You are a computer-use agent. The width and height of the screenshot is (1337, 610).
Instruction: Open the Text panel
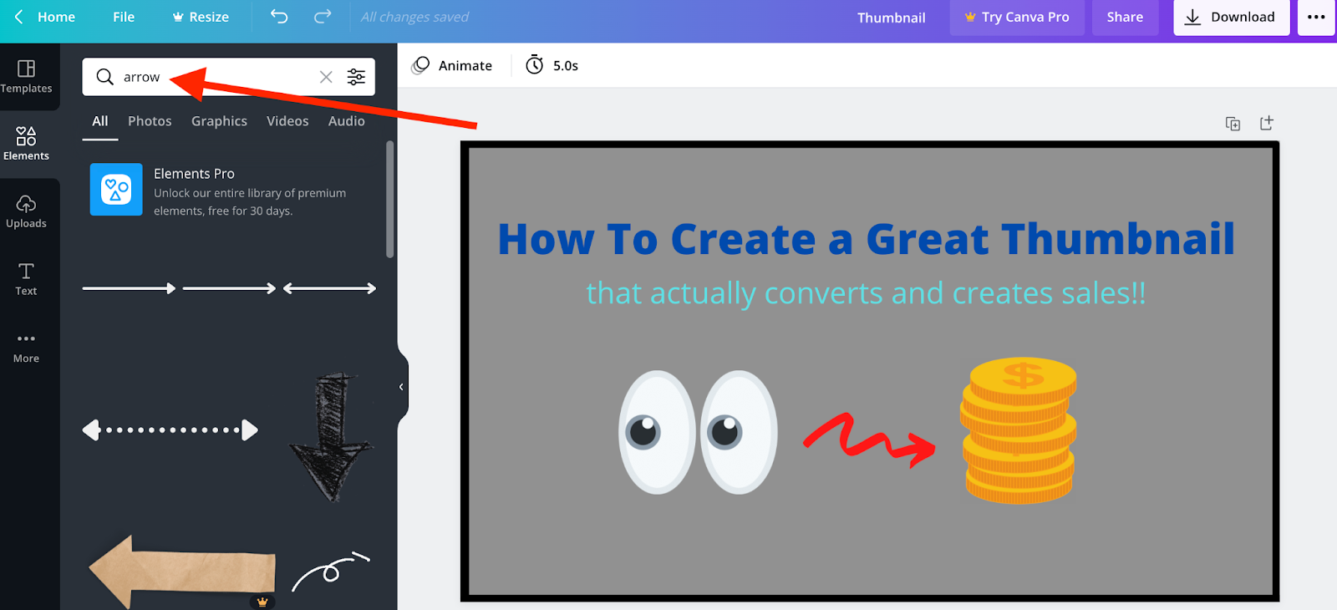26,279
